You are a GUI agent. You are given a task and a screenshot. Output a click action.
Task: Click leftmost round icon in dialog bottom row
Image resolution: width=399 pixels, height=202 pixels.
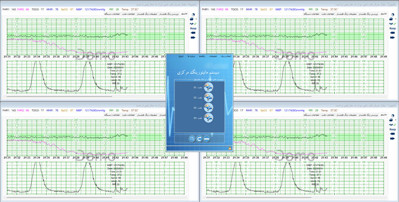(192, 139)
